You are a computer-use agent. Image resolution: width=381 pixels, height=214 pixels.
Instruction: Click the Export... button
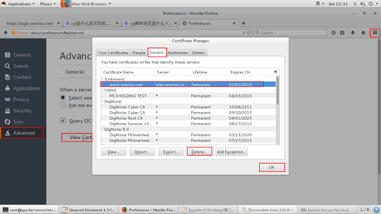tap(171, 152)
